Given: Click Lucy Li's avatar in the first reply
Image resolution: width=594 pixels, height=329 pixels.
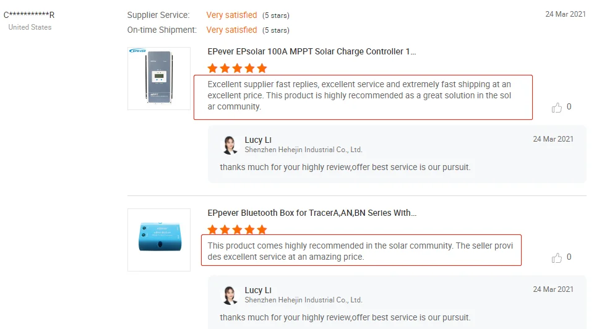Looking at the screenshot, I should (x=230, y=145).
